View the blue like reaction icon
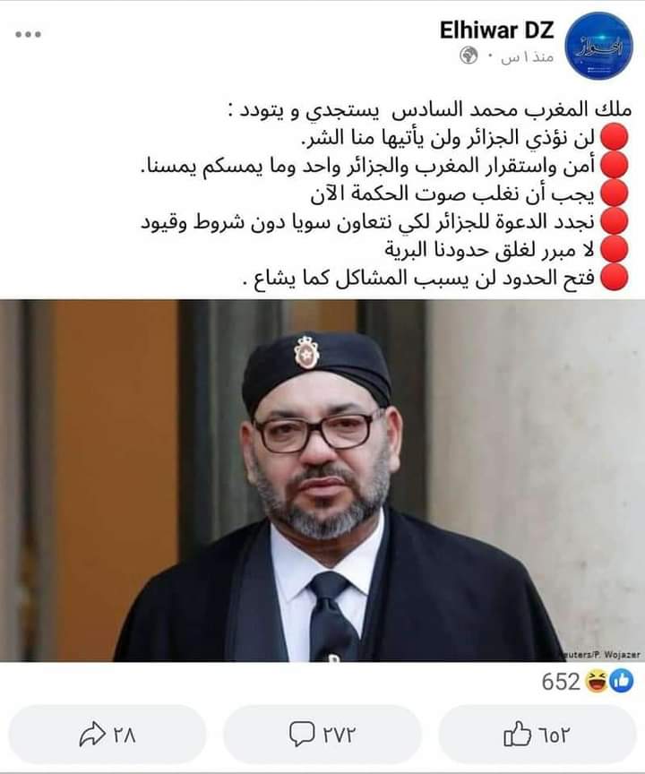Screen dimensions: 645x774 click(x=622, y=681)
